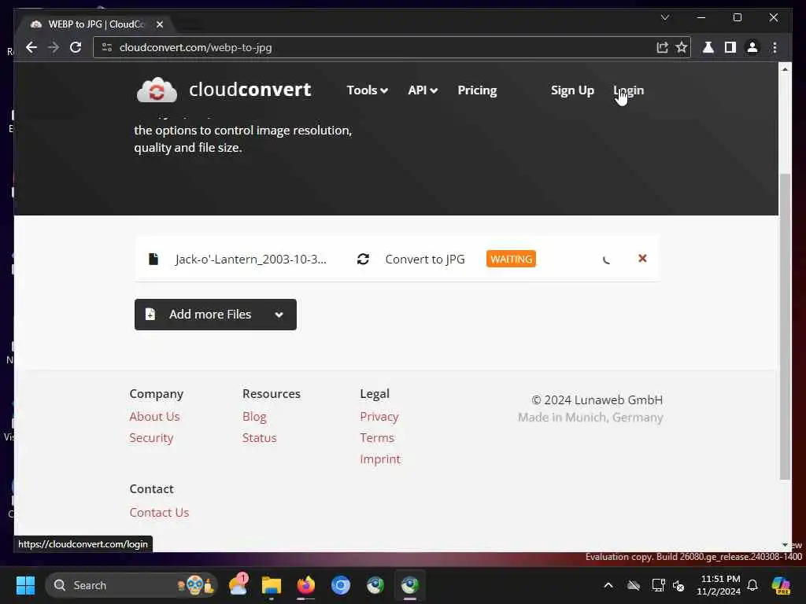Click the Jack-o'-Lantern_2003-10-3... filename
Image resolution: width=806 pixels, height=604 pixels.
click(x=251, y=259)
